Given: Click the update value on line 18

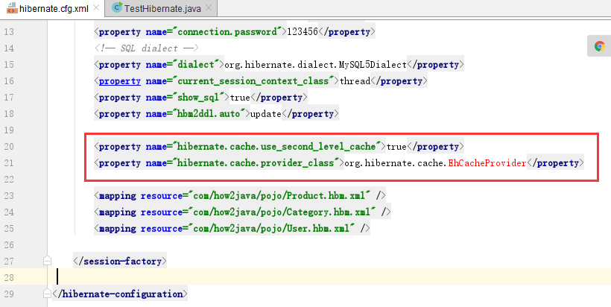Looking at the screenshot, I should [x=265, y=114].
